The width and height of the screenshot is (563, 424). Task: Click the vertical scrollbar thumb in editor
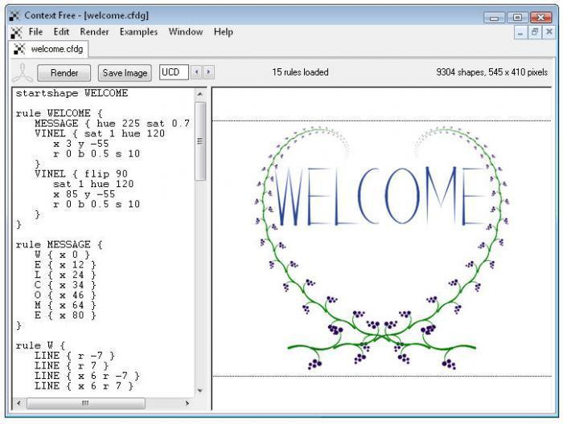coord(200,141)
